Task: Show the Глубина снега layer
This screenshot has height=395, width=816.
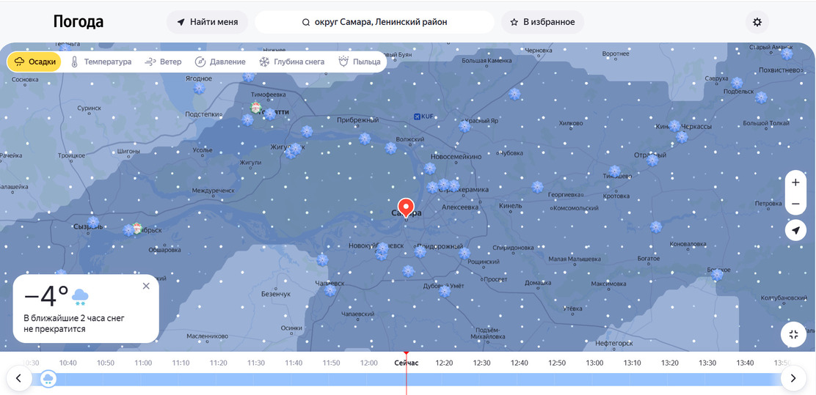Action: tap(291, 62)
